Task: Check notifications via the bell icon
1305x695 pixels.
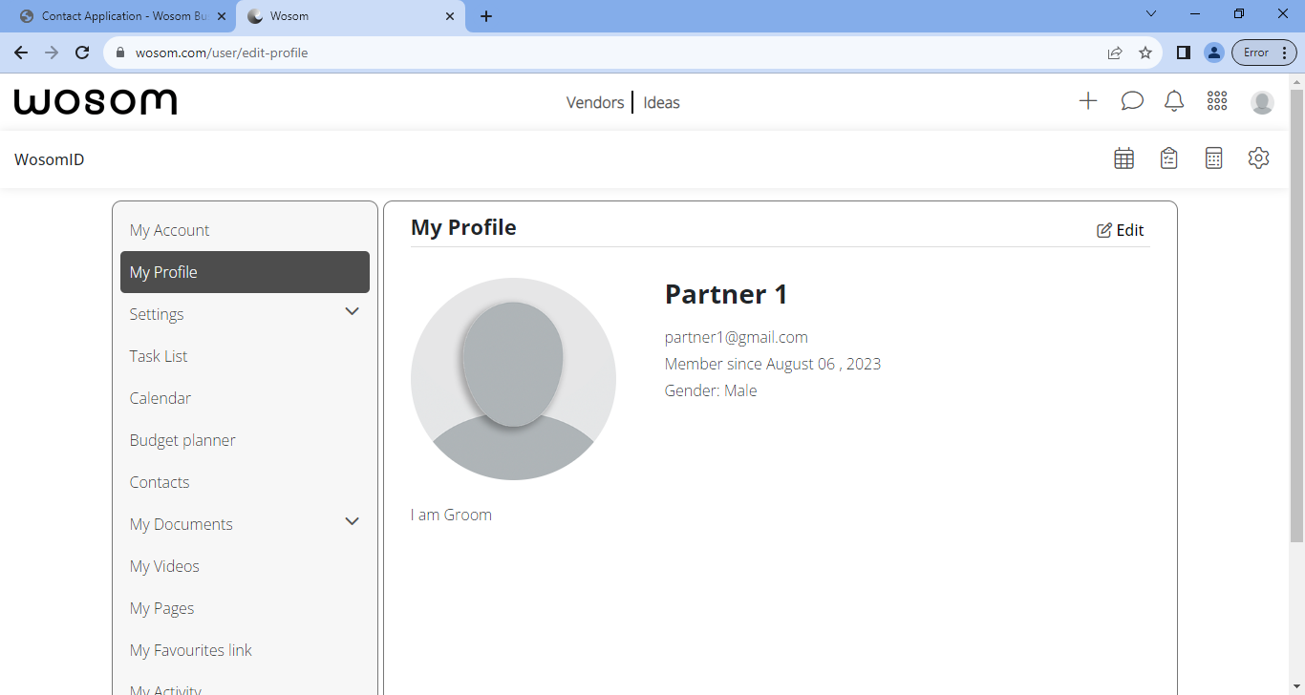Action: [x=1174, y=101]
